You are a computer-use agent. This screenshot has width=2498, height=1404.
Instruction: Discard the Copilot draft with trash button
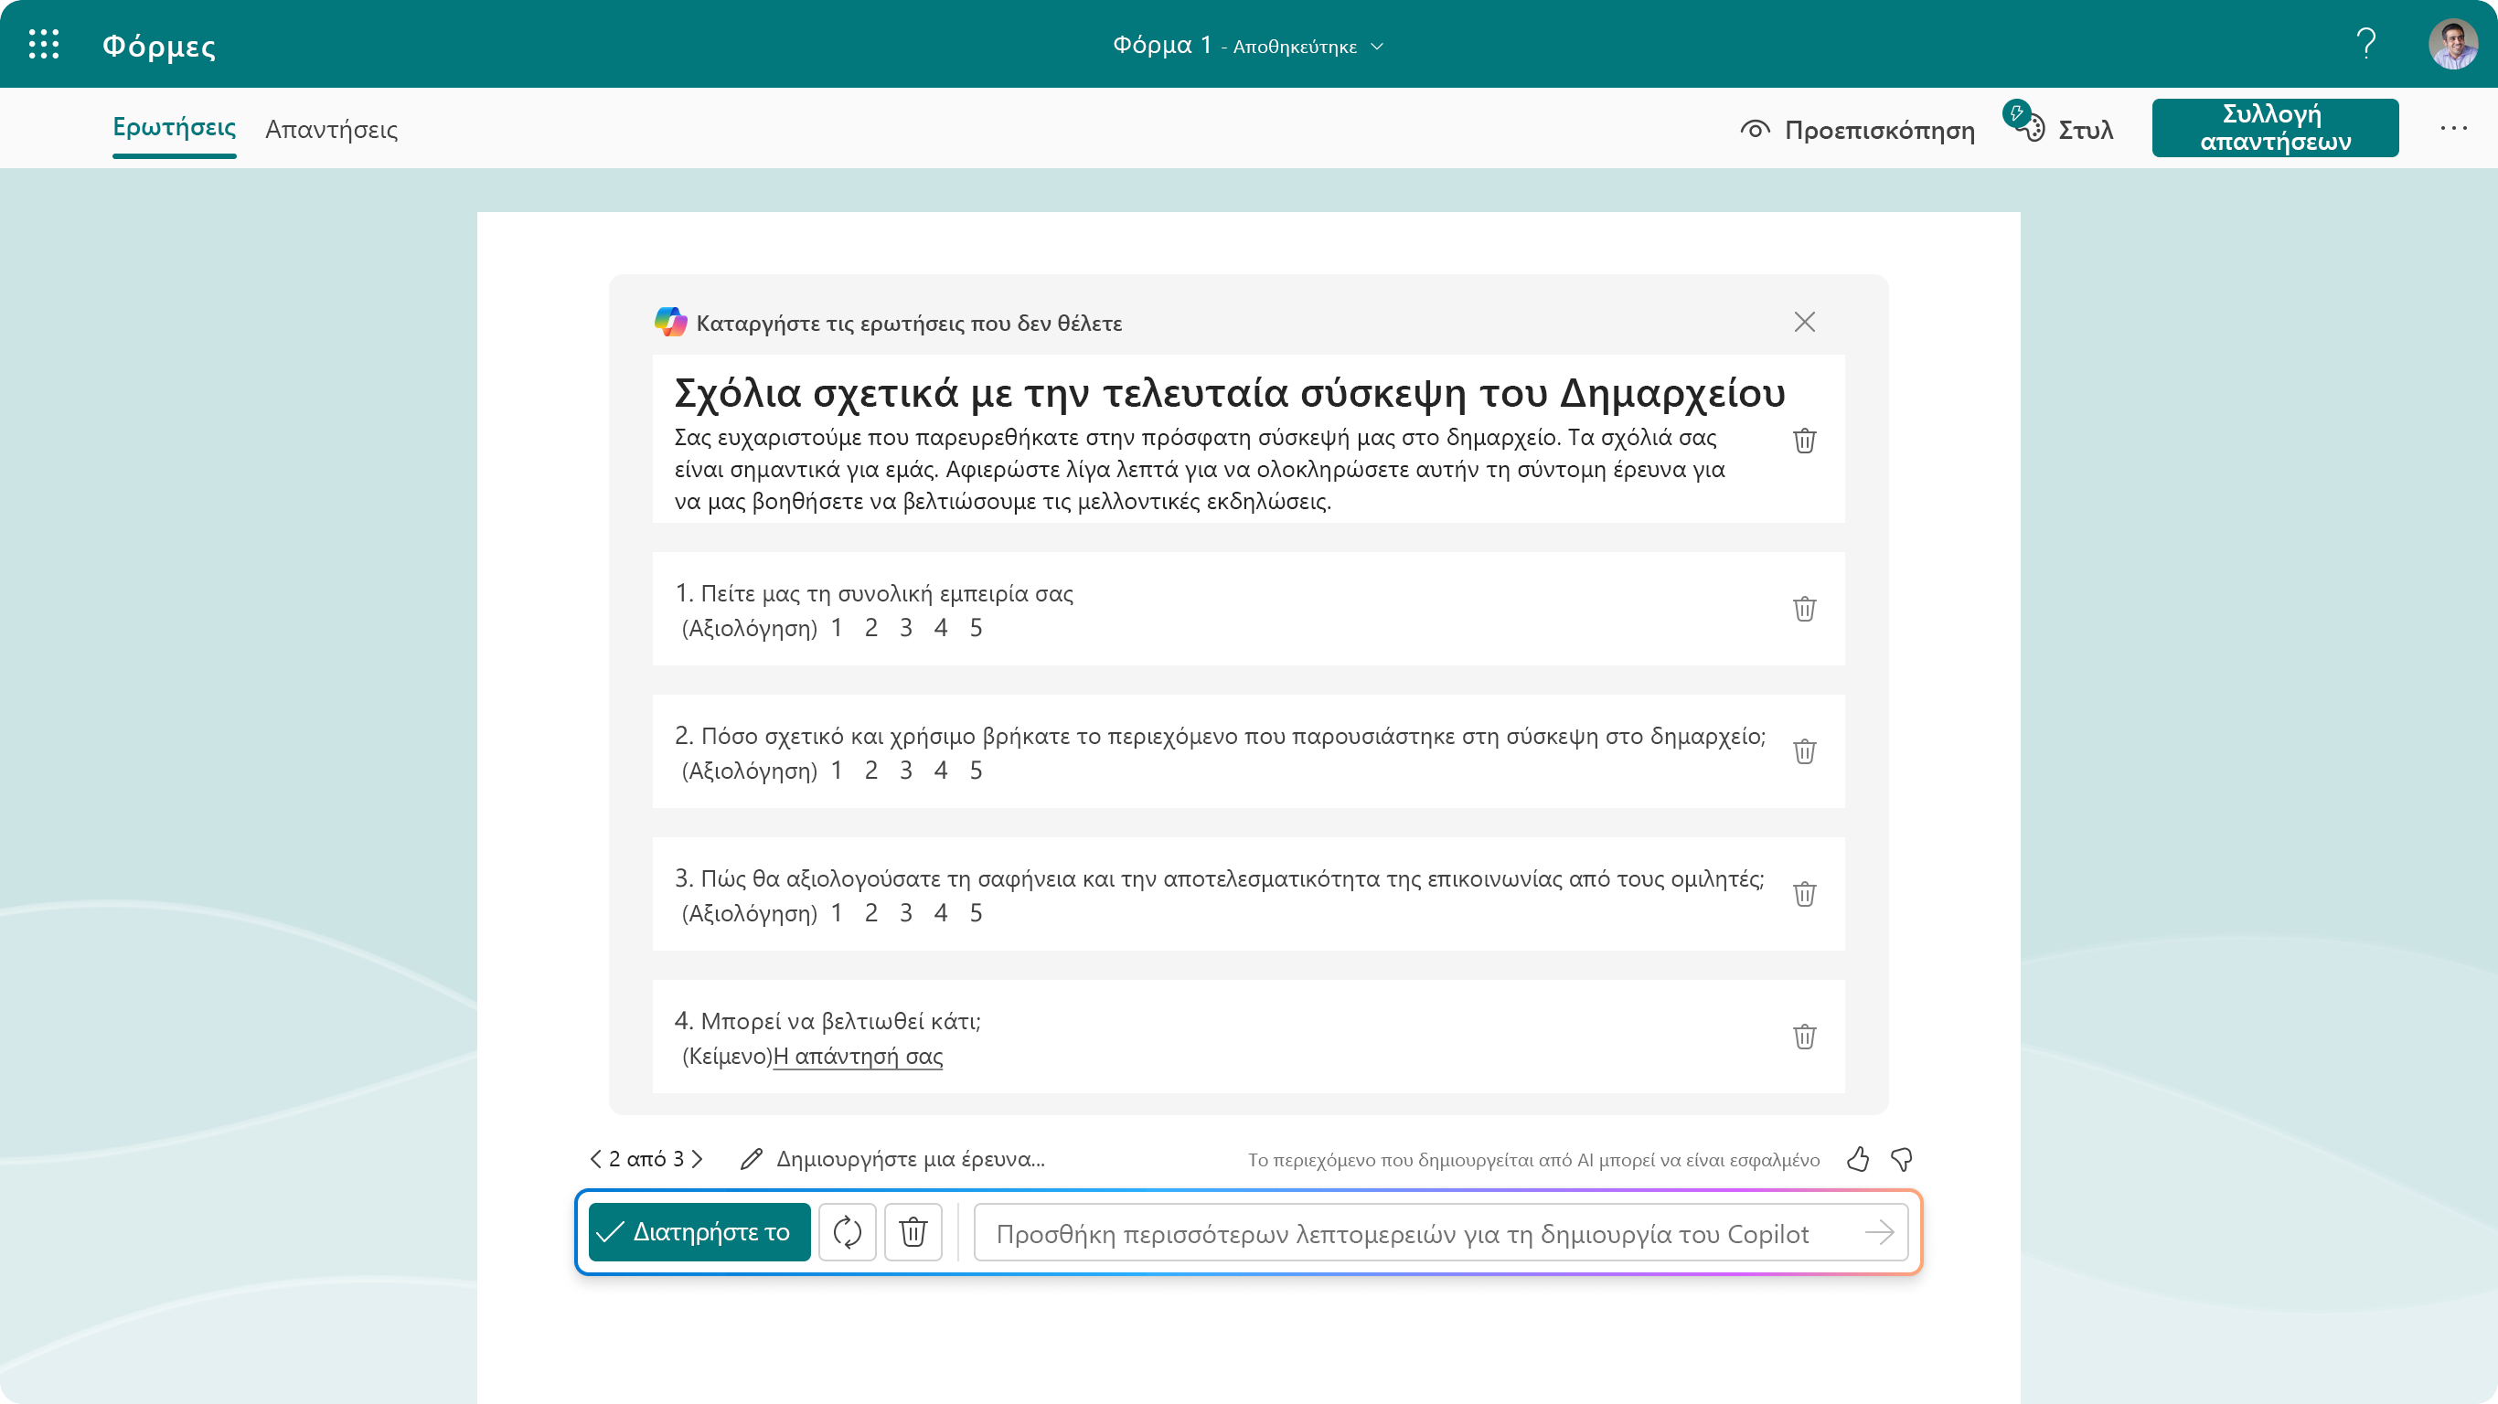[913, 1232]
